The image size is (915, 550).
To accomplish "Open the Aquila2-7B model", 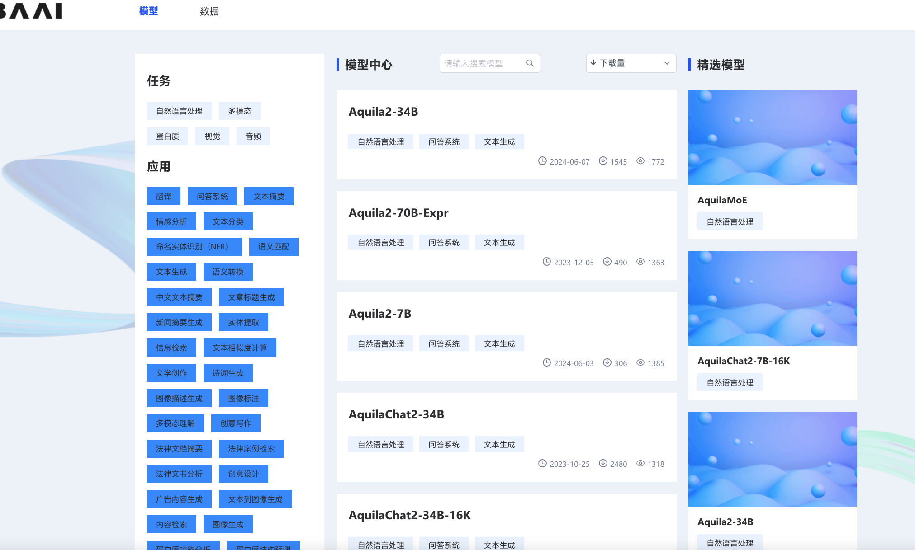I will tap(380, 314).
